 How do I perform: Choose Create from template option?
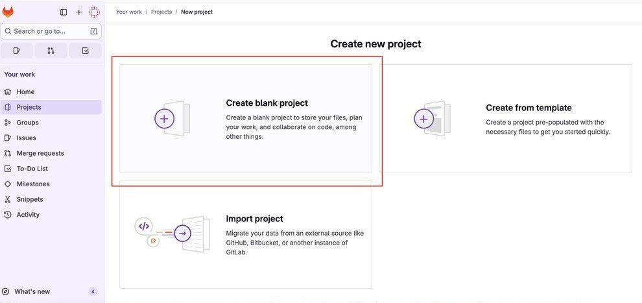[x=506, y=118]
